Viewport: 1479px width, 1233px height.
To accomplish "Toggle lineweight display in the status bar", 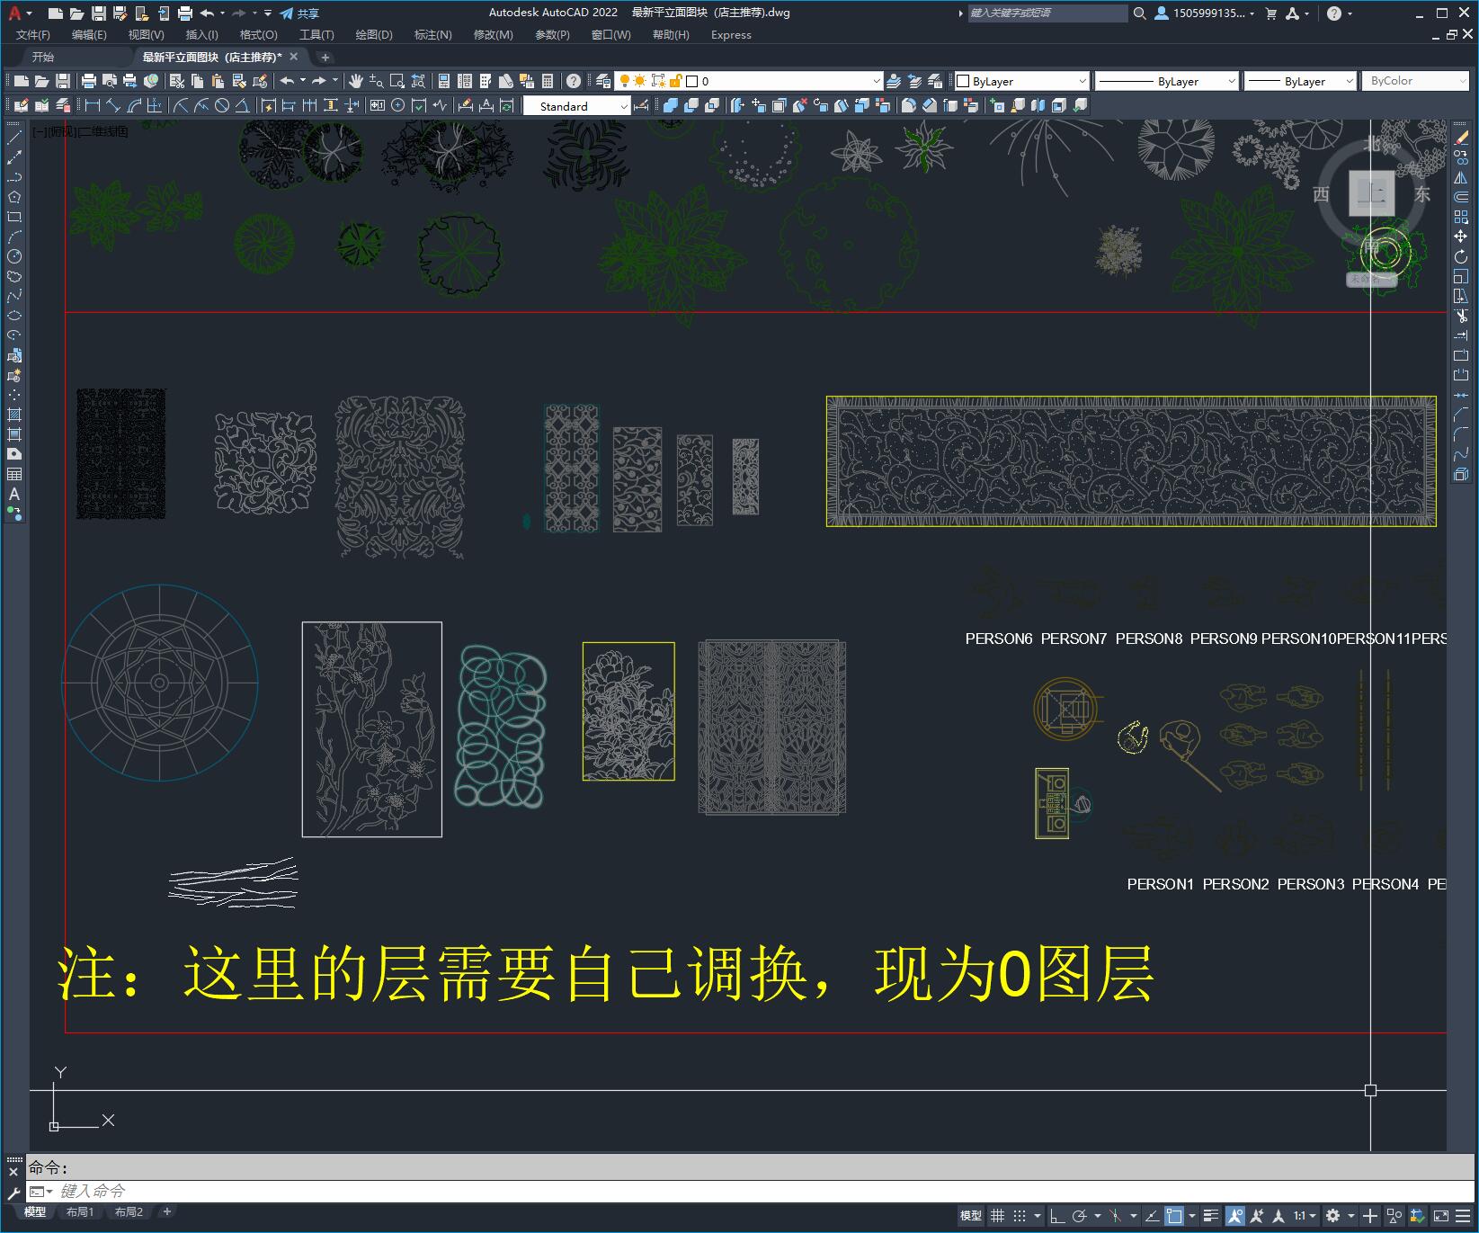I will 1211,1216.
